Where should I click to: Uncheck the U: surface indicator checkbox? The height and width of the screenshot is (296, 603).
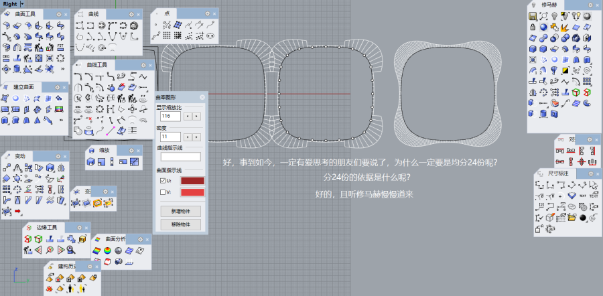click(x=161, y=181)
